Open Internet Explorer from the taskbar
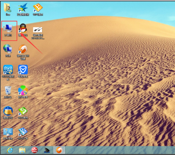This screenshot has width=175, height=155. coord(10,150)
